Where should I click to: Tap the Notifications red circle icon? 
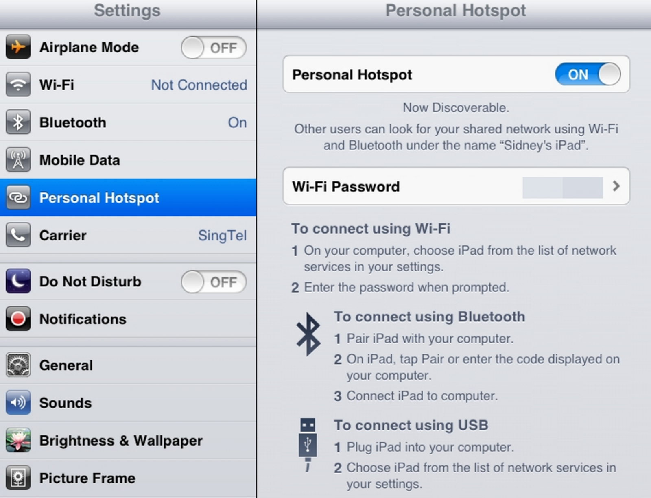pyautogui.click(x=18, y=319)
